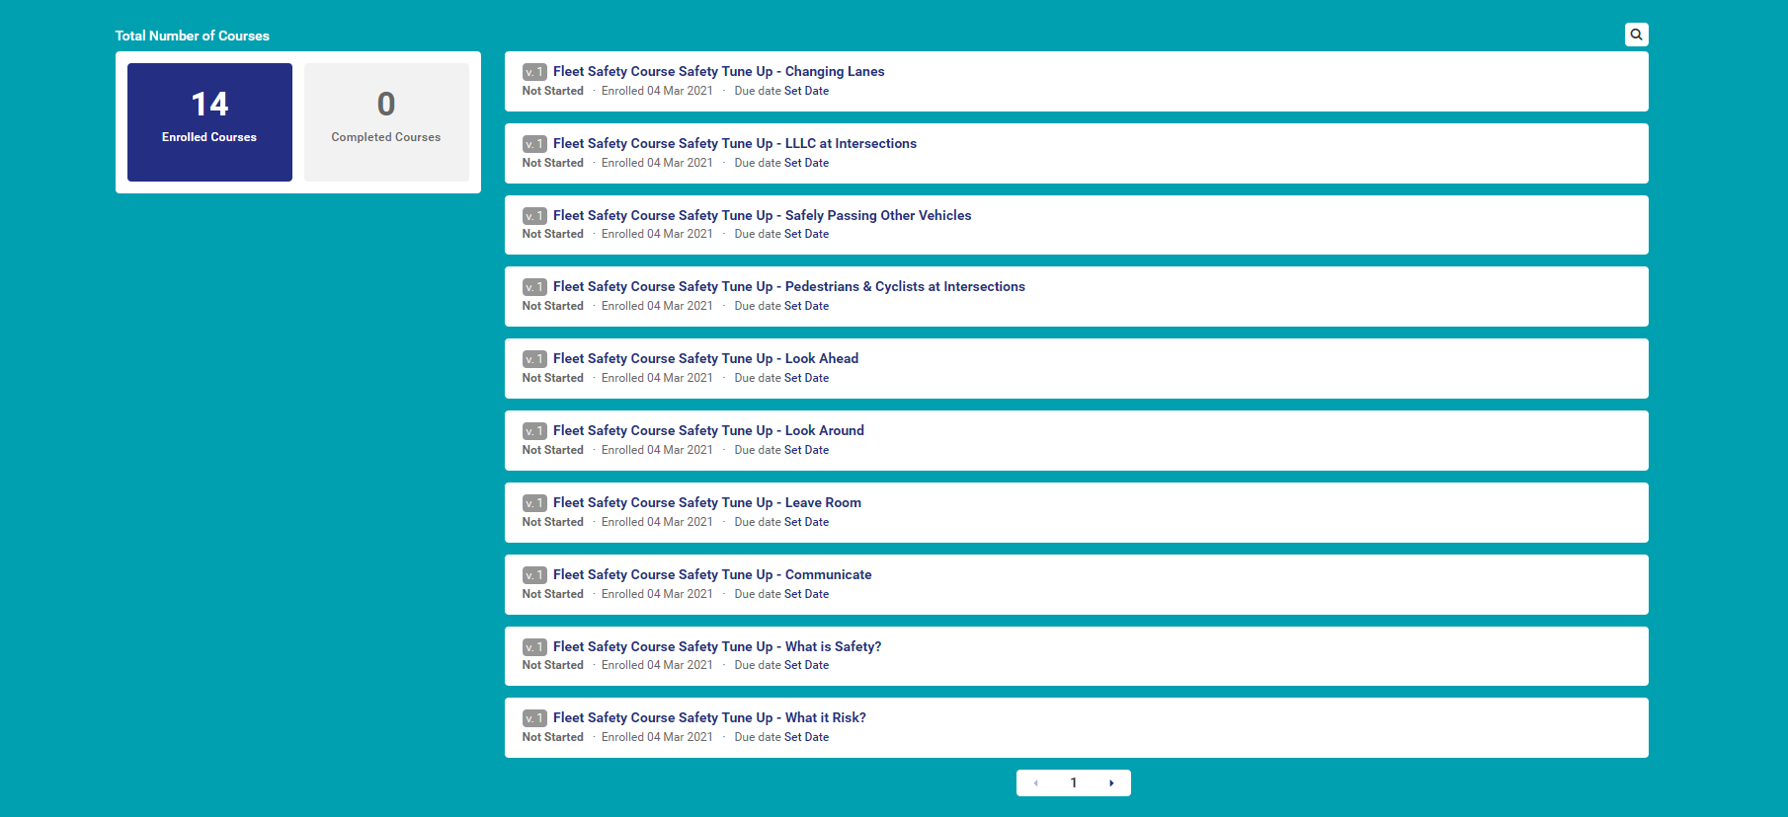The width and height of the screenshot is (1788, 817).
Task: Open the Look Around course
Action: (x=708, y=431)
